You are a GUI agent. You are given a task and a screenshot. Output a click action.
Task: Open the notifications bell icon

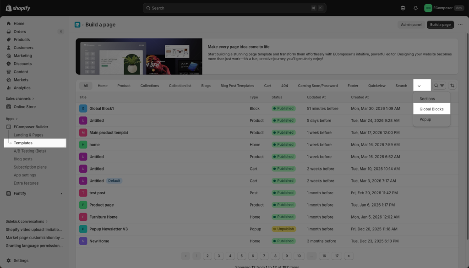pyautogui.click(x=415, y=8)
